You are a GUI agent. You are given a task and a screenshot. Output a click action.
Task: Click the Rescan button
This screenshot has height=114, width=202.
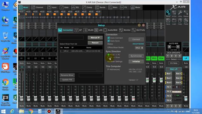pyautogui.click(x=95, y=43)
